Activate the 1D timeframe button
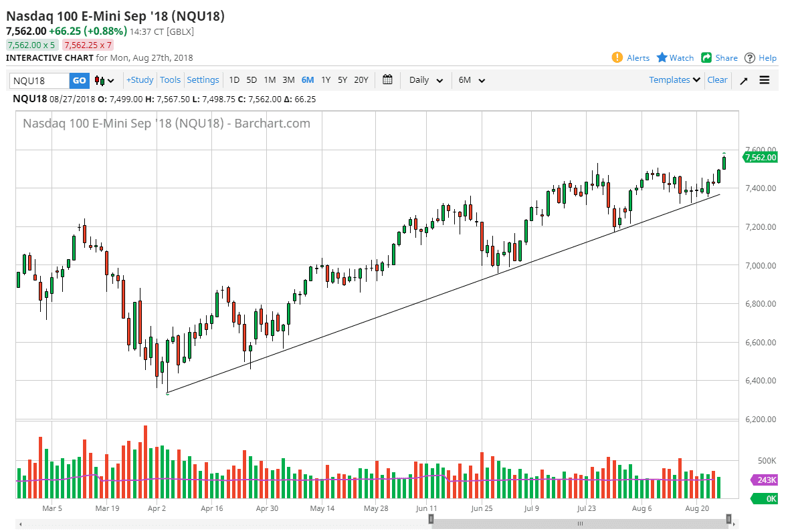 [234, 79]
